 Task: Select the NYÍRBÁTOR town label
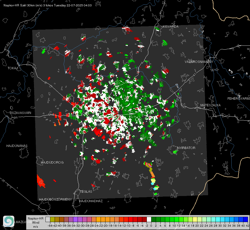(x=186, y=148)
